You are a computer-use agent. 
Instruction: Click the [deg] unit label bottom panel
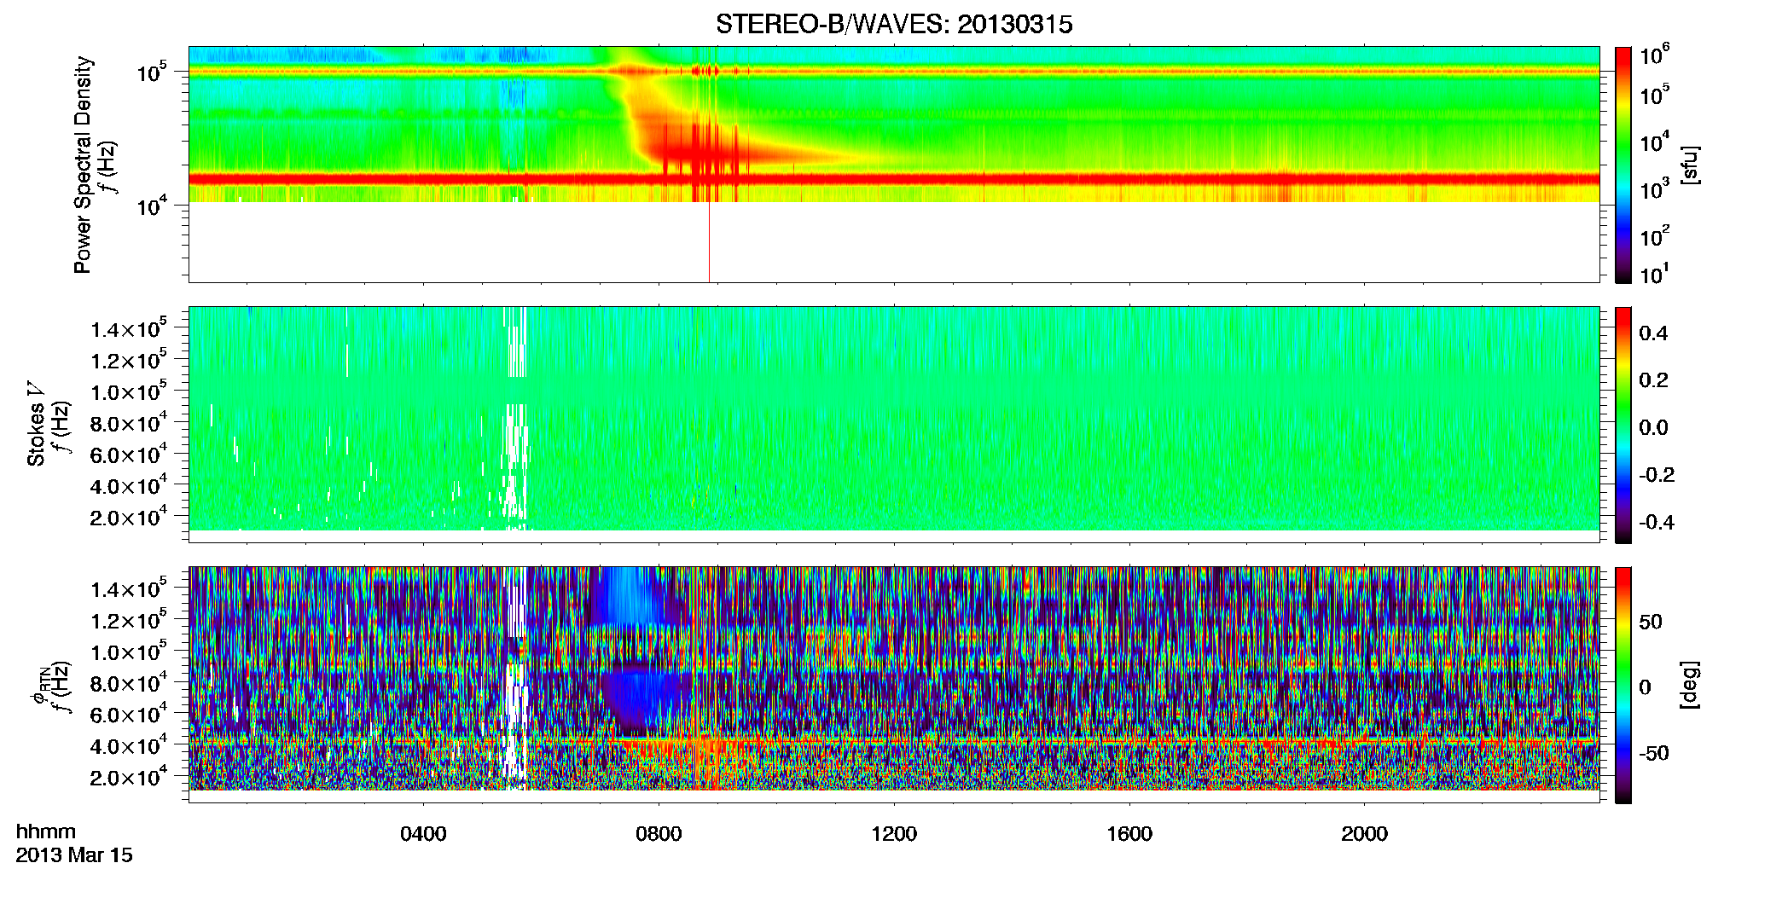1689,685
